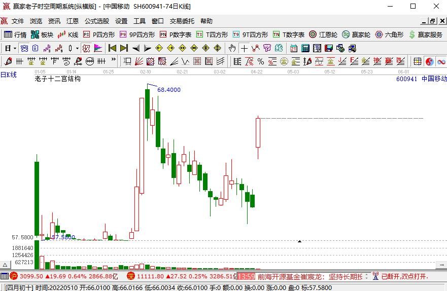The width and height of the screenshot is (447, 291).
Task: Open the 交易委托 menu
Action: click(x=182, y=21)
